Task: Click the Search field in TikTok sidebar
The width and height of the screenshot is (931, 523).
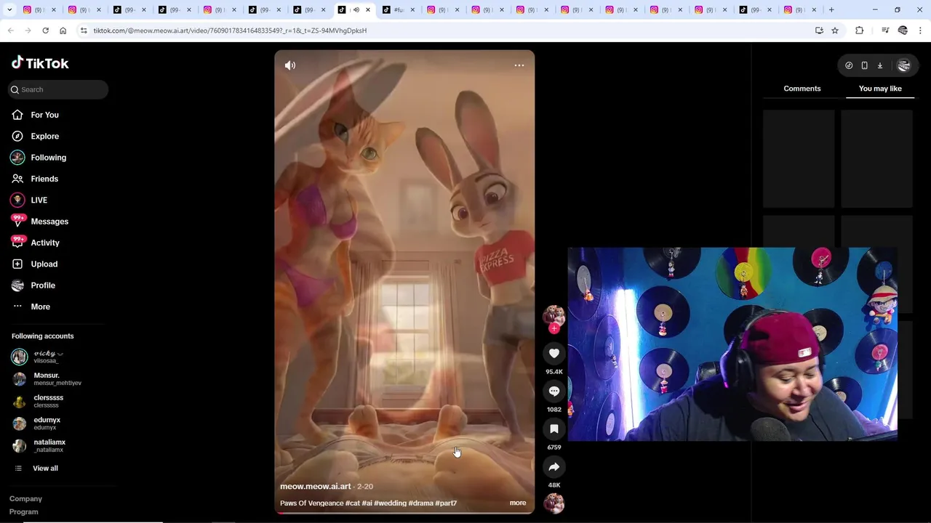Action: (x=58, y=89)
